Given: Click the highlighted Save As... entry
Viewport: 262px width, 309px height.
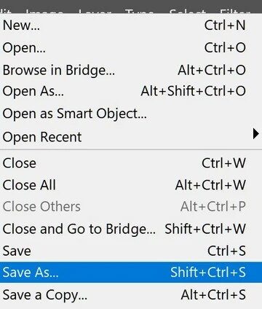Looking at the screenshot, I should coord(131,272).
